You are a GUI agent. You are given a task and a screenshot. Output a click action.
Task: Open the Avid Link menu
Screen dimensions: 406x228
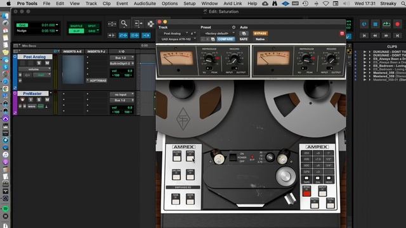coord(233,3)
